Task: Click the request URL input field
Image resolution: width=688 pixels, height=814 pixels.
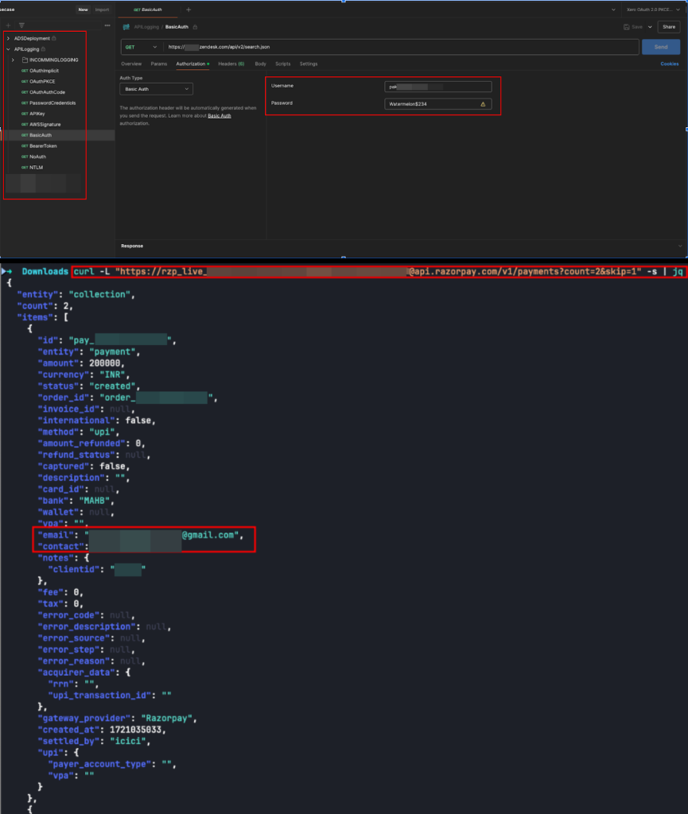Action: pos(401,47)
